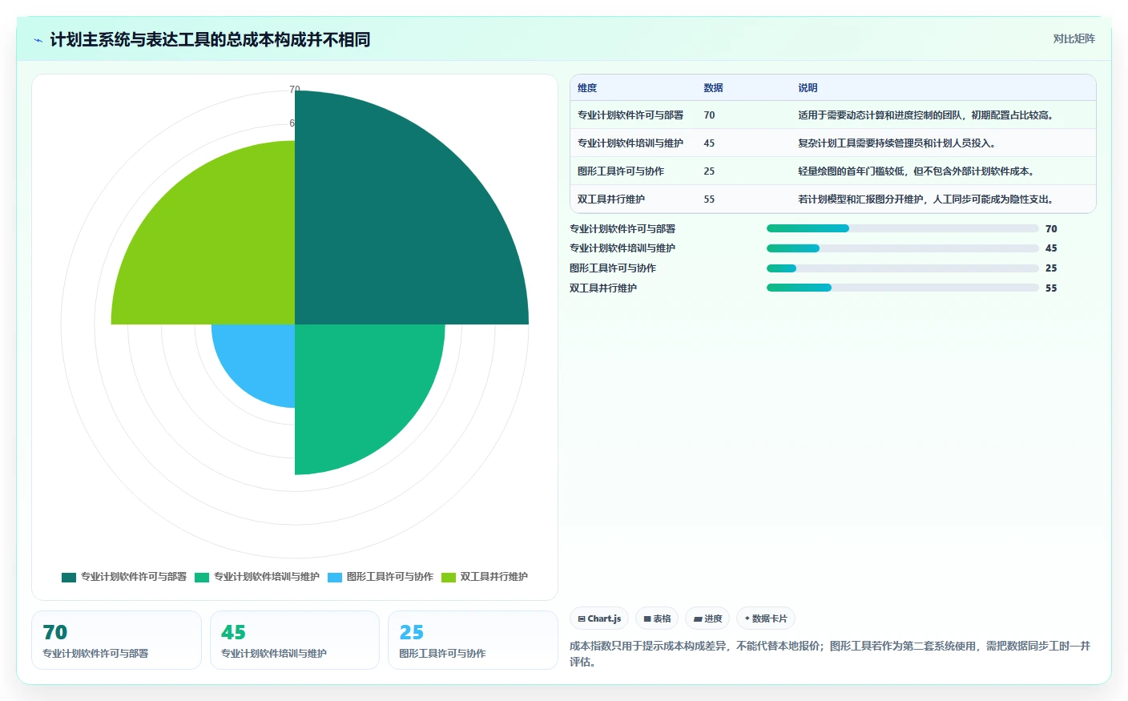Click the table value 70 cell
This screenshot has height=701, width=1128.
click(x=709, y=115)
